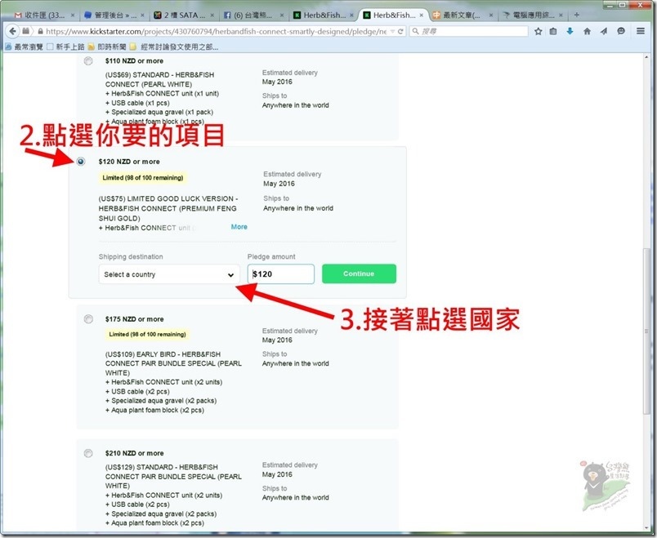The image size is (657, 538).
Task: Click the "Pledge amount" label
Action: [x=271, y=256]
